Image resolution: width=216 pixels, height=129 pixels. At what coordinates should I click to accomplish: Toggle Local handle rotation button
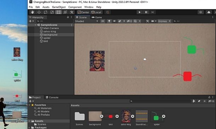[96, 12]
